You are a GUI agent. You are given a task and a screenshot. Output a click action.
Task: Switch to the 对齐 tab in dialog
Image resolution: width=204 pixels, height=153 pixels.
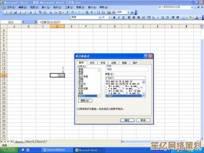point(92,63)
